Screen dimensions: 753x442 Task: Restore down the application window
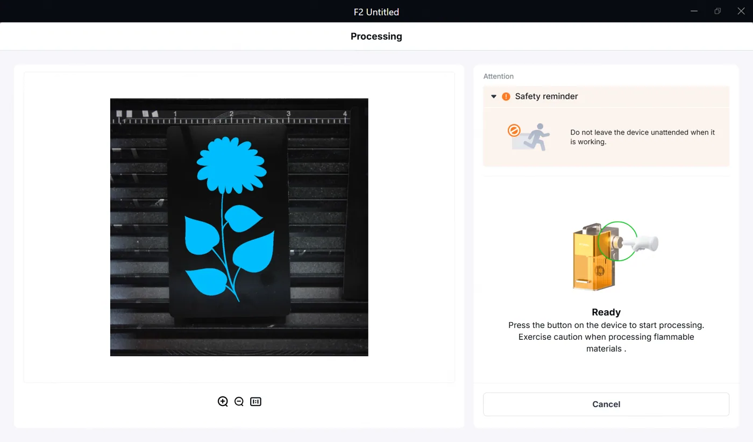point(718,11)
